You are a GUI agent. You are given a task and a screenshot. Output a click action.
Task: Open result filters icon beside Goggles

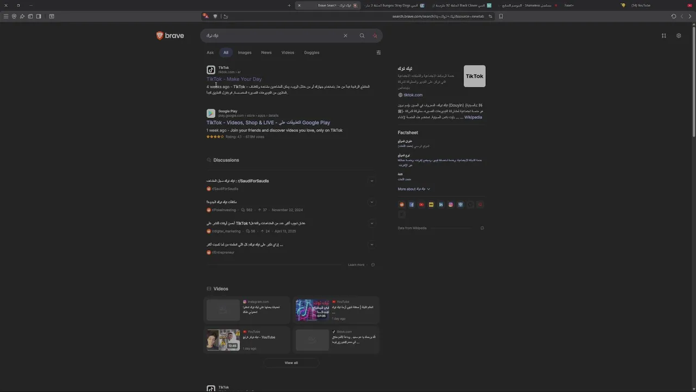pos(378,52)
